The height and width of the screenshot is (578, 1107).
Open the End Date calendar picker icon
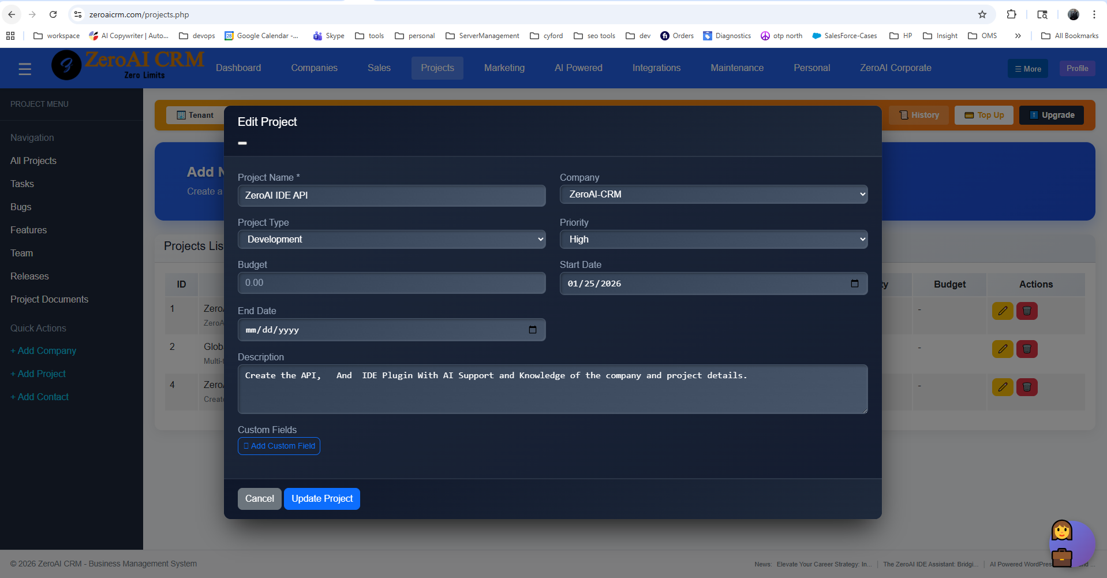click(x=532, y=330)
